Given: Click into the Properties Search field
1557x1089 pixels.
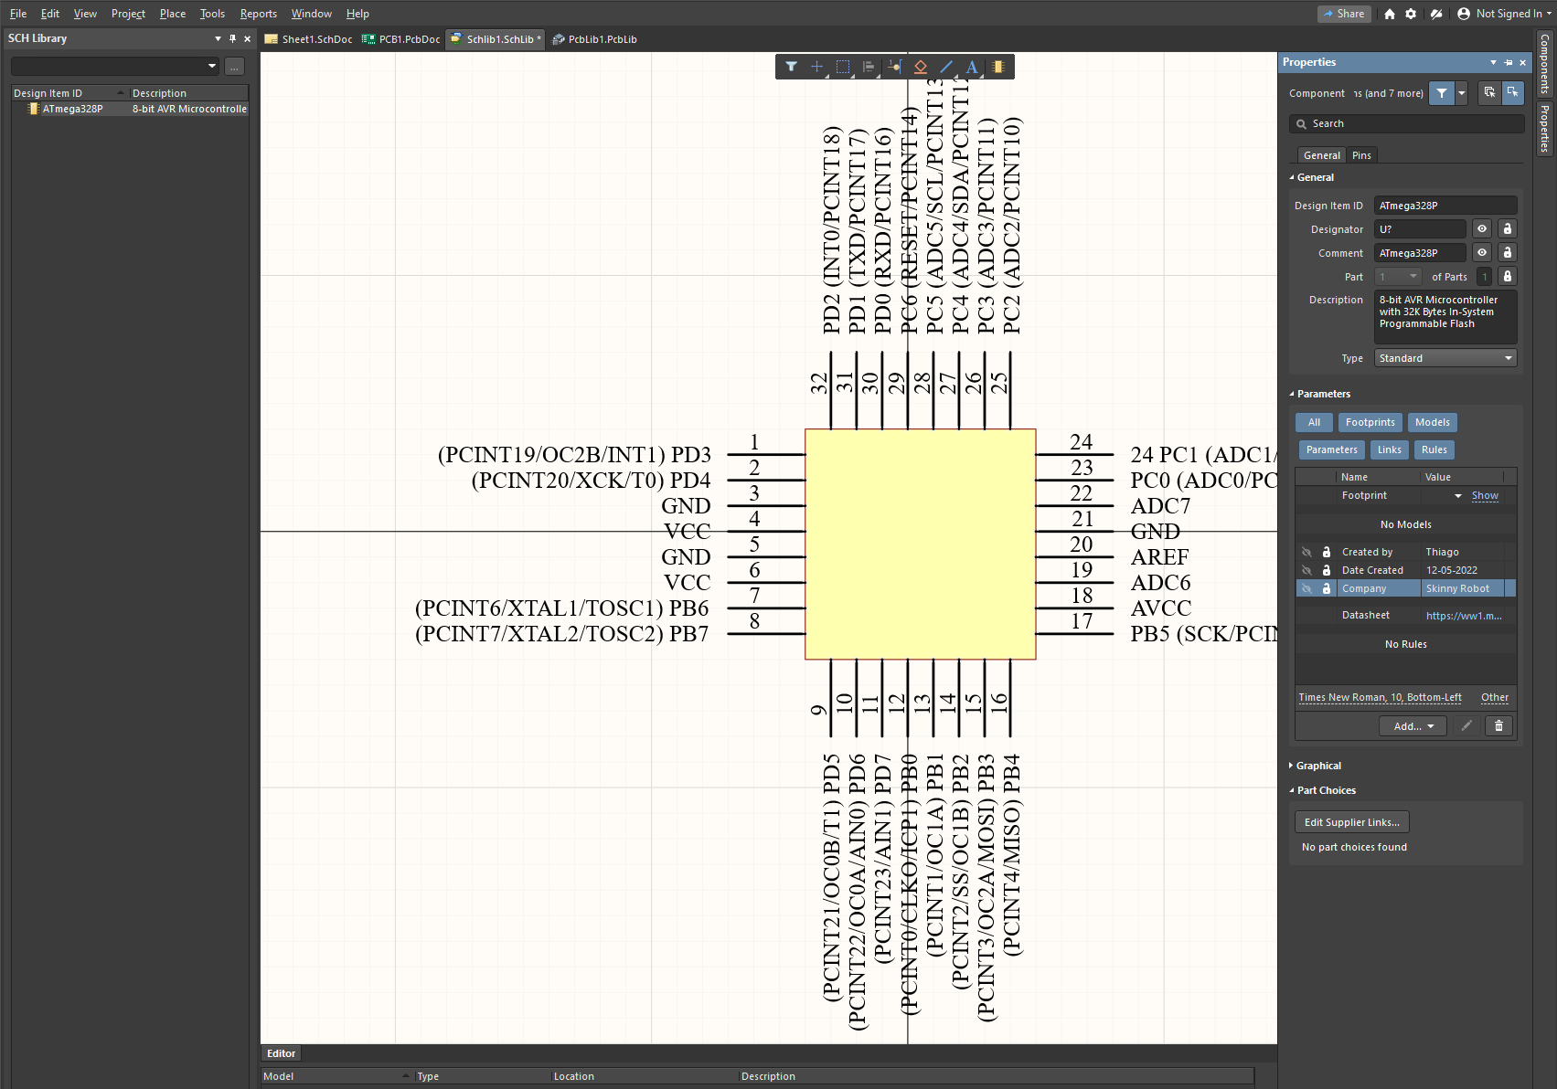Looking at the screenshot, I should pos(1407,124).
